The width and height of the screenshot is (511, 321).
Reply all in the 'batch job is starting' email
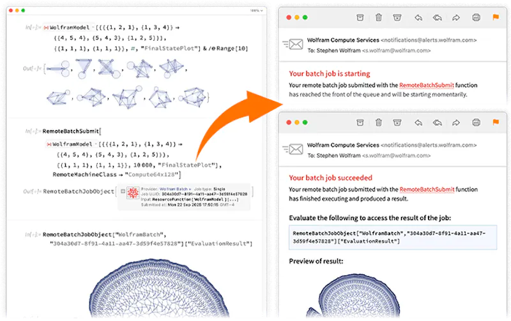(437, 18)
